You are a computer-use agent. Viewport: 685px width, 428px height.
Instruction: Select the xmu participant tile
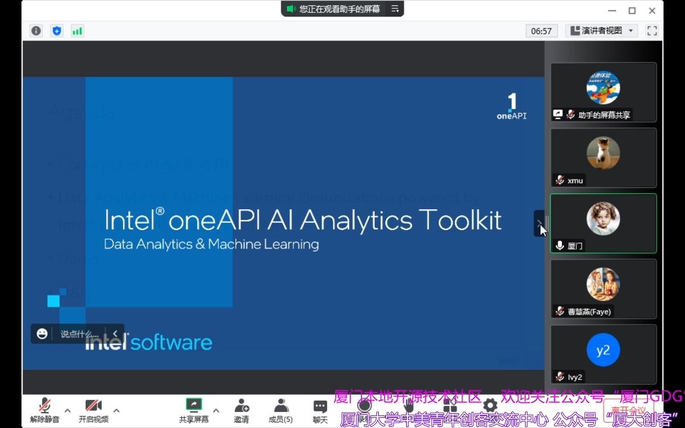pos(604,158)
